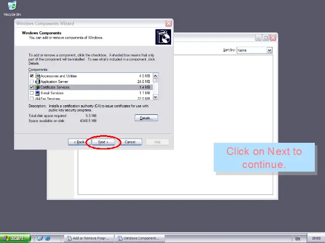The width and height of the screenshot is (325, 243).
Task: Open the Windows Start menu
Action: coord(15,238)
